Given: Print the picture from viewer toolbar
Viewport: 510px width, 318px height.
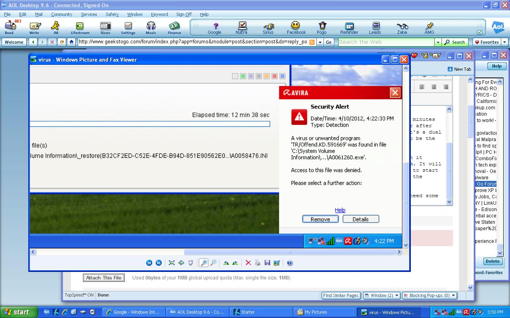Looking at the screenshot, I should pos(258,263).
